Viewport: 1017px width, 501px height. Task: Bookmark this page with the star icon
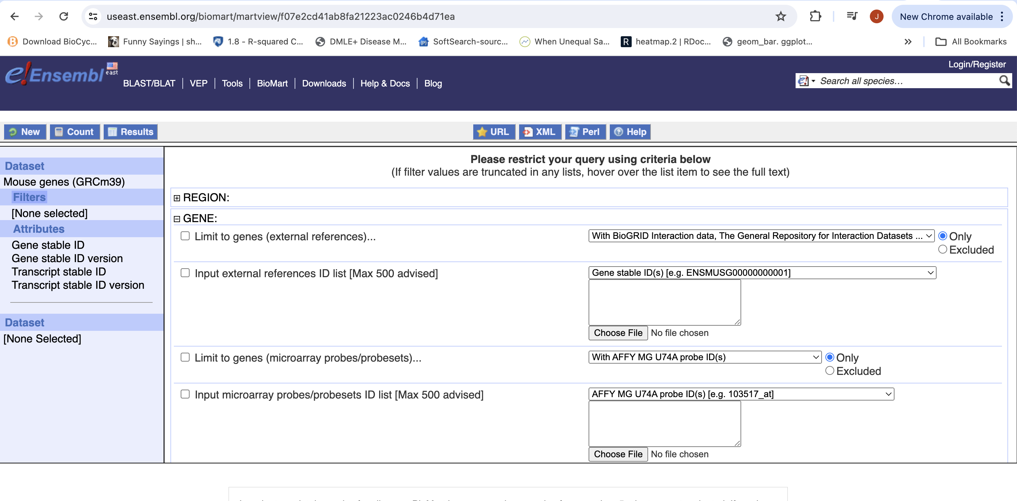click(781, 16)
